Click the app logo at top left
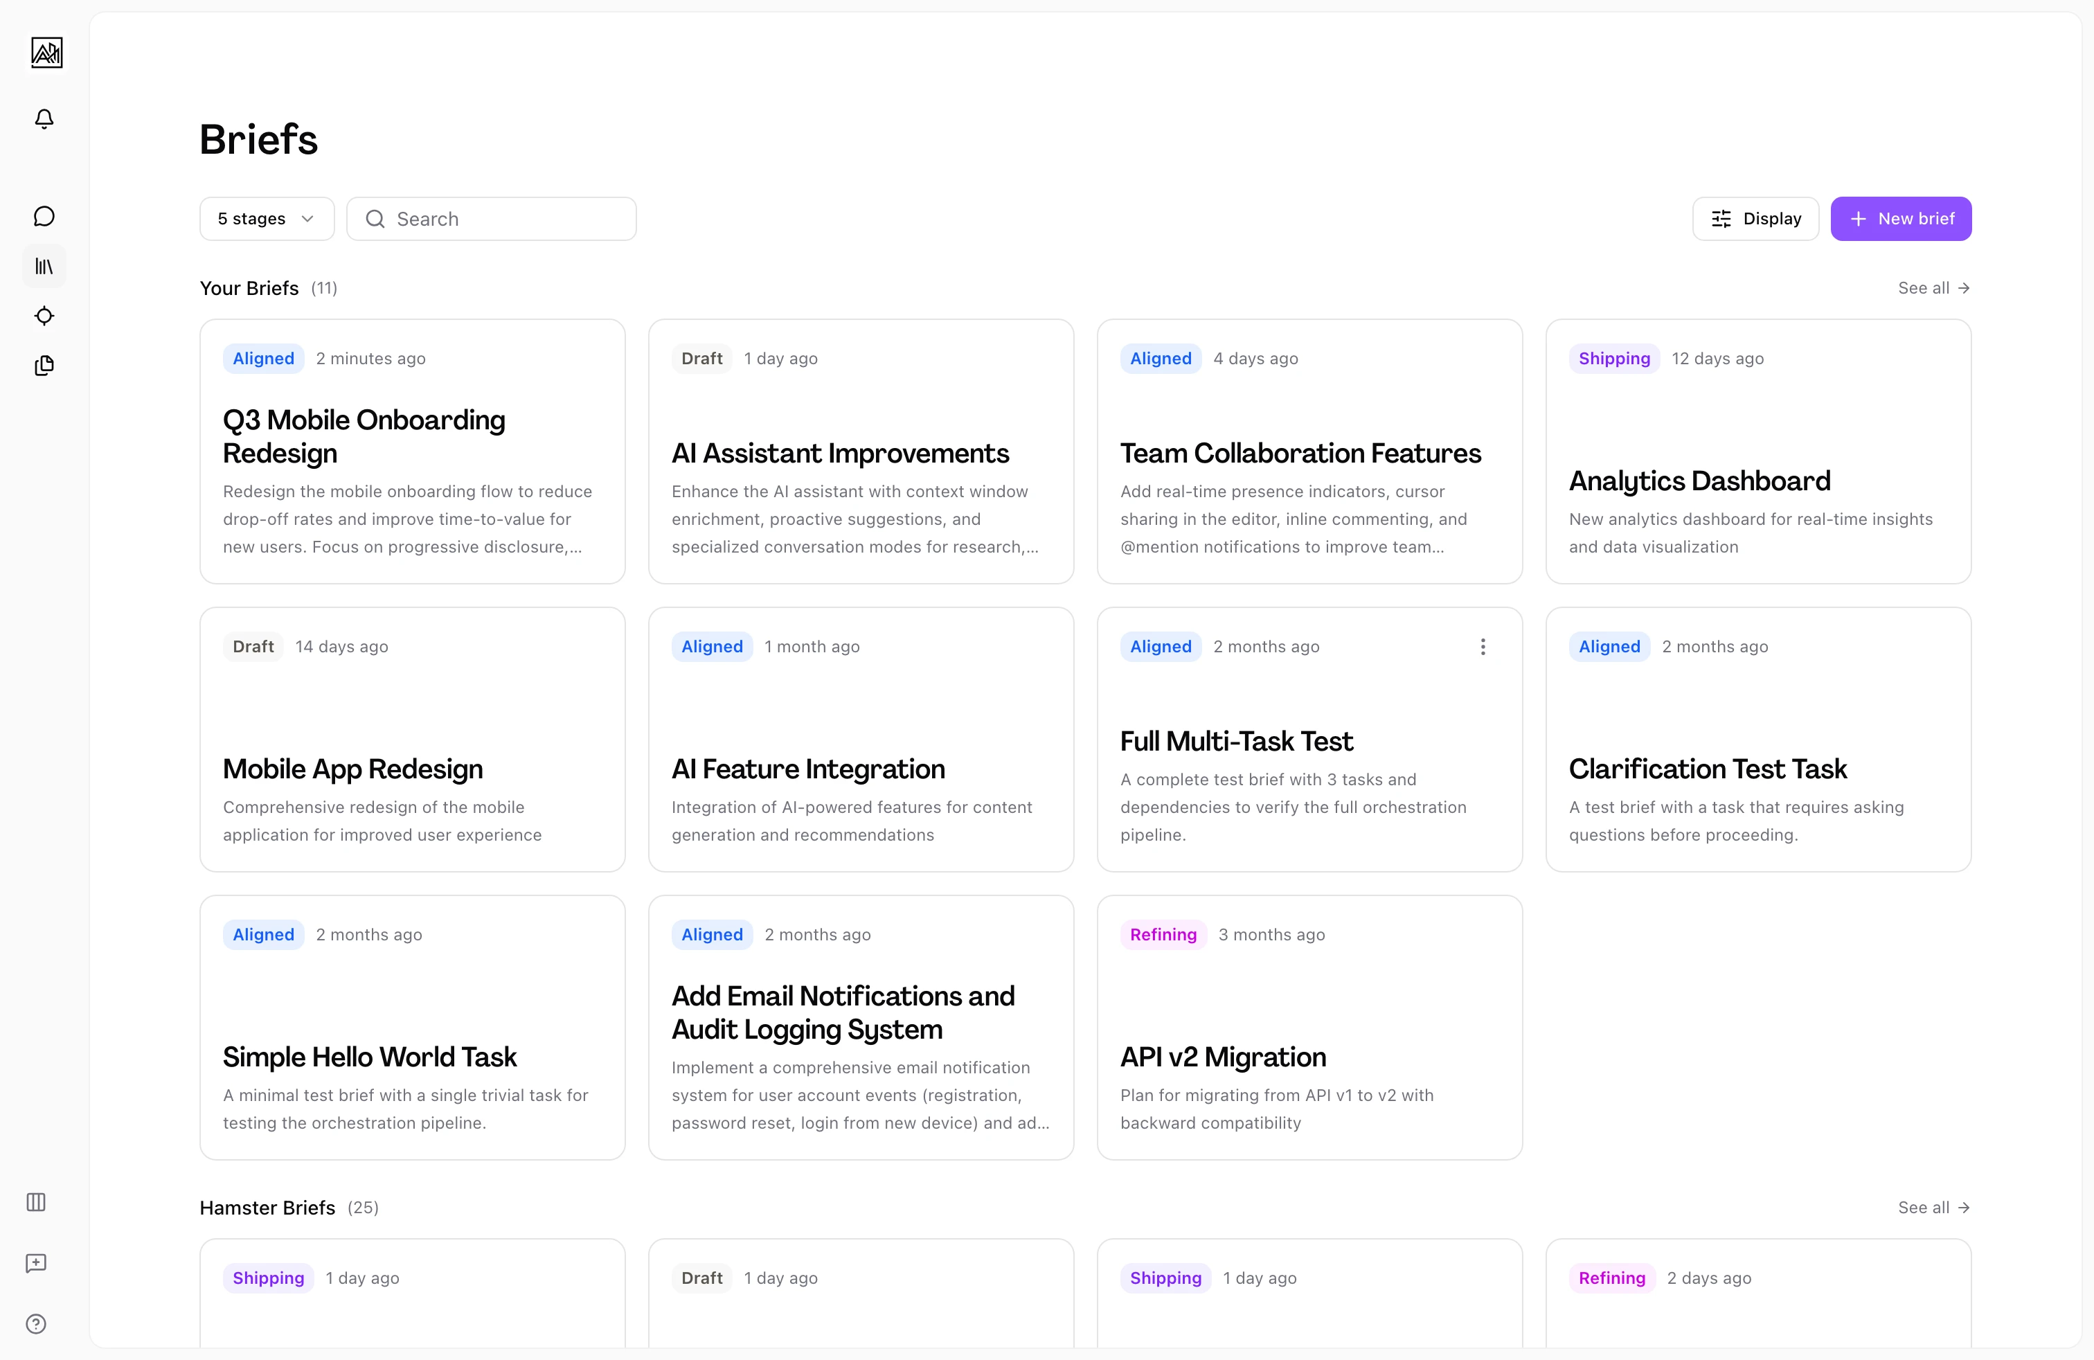Viewport: 2094px width, 1360px height. pyautogui.click(x=46, y=53)
